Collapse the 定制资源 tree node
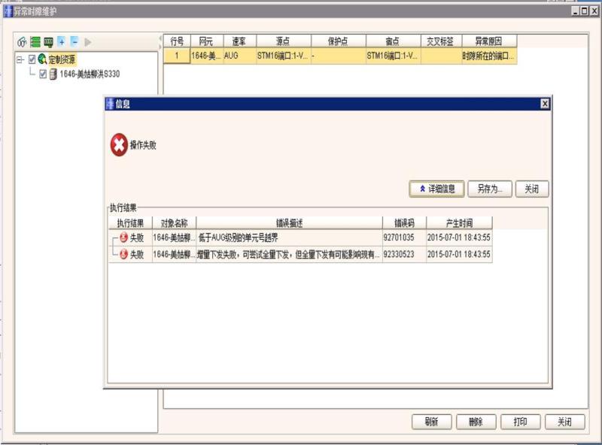Image resolution: width=602 pixels, height=445 pixels. tap(21, 57)
